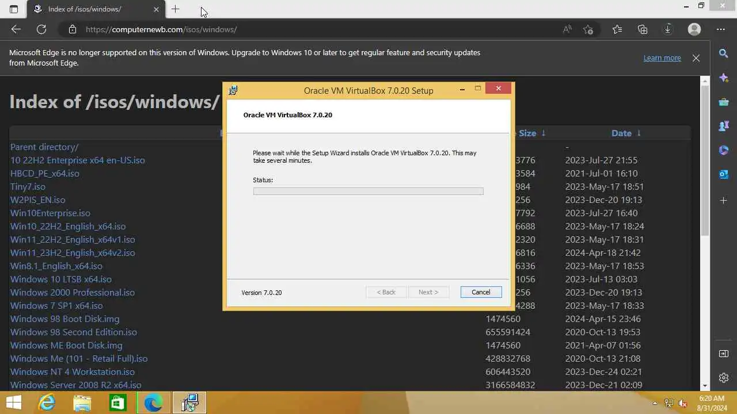Open 10 22H2 Enterprise x64 en-US.iso link
The image size is (737, 414).
tap(78, 160)
